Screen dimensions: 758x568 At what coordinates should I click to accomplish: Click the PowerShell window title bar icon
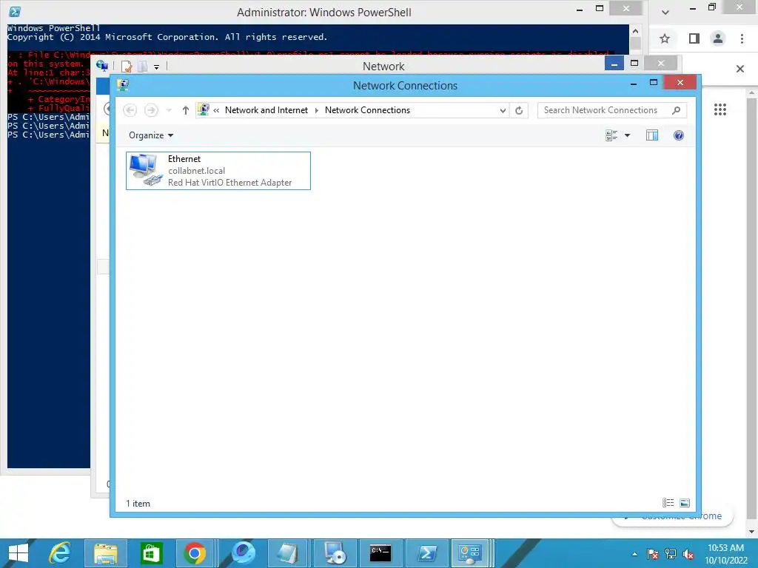click(x=15, y=12)
